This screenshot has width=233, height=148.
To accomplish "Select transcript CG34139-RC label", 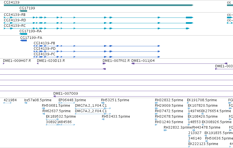I will [15, 26].
